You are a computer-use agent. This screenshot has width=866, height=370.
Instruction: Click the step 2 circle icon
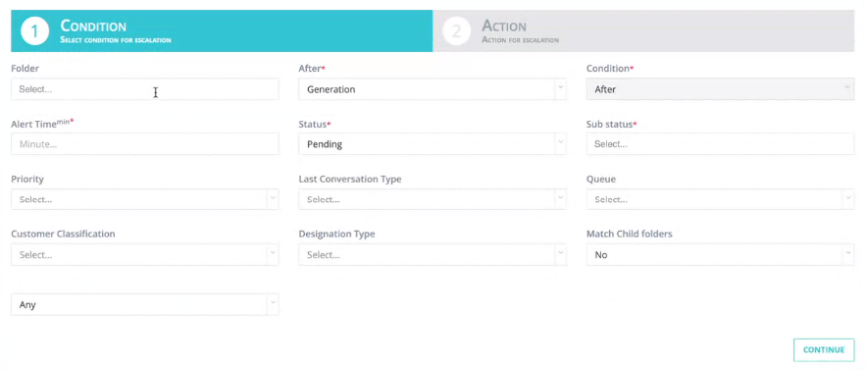(x=456, y=31)
